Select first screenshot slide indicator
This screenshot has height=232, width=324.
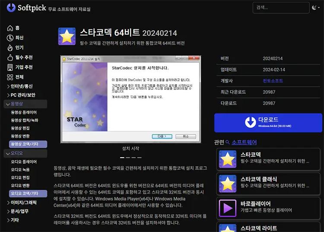point(122,158)
